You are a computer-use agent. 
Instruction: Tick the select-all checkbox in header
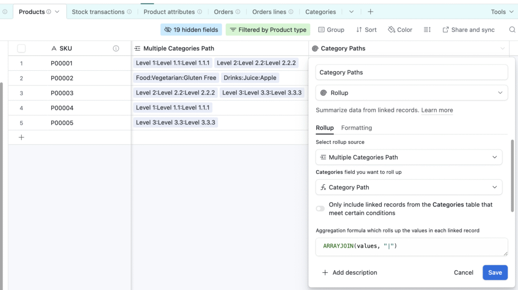pyautogui.click(x=21, y=49)
